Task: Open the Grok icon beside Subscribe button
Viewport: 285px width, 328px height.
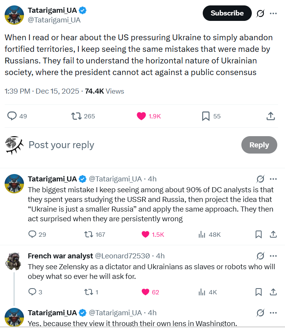Action: click(x=260, y=13)
